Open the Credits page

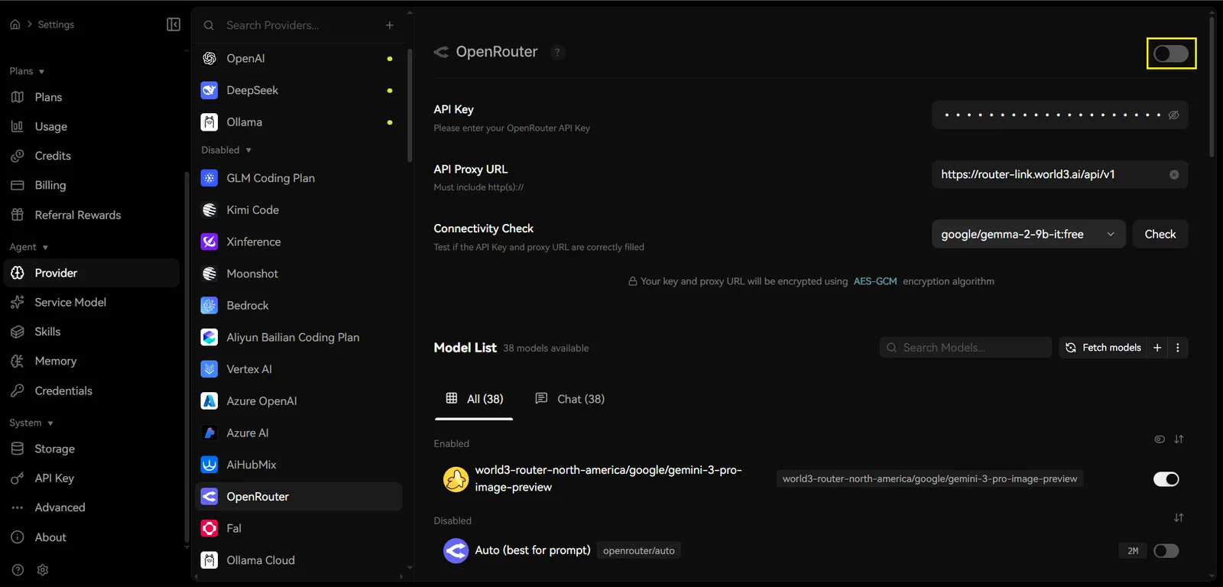pyautogui.click(x=92, y=156)
